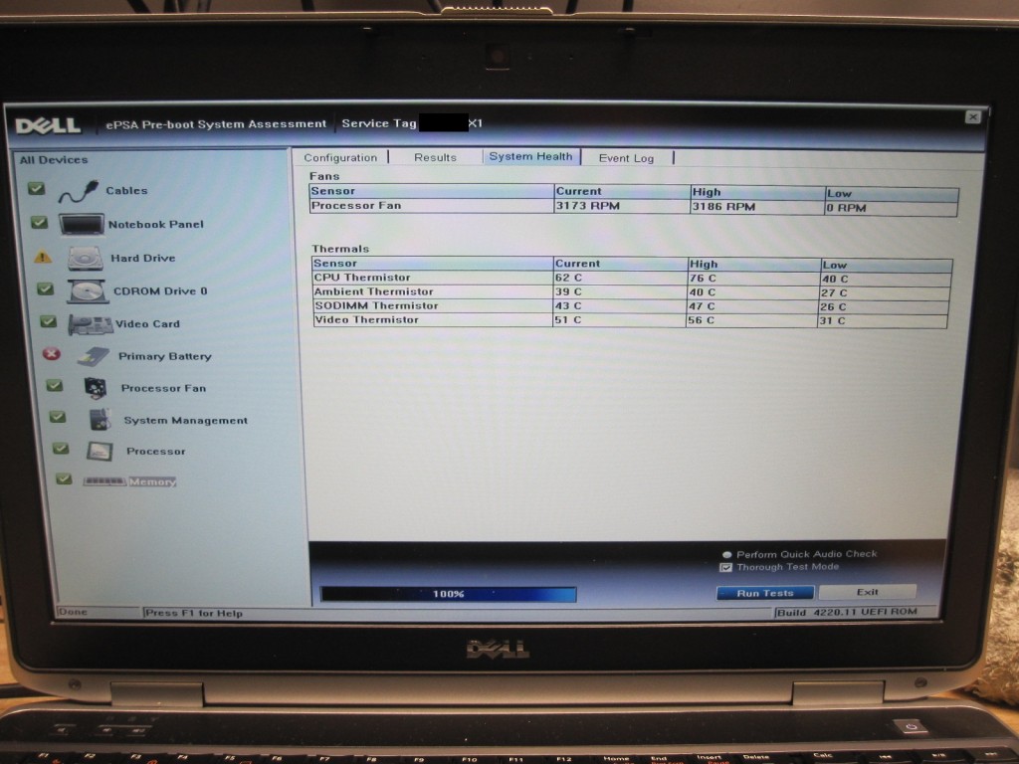Select the Processor Fan label in device list
This screenshot has width=1019, height=764.
164,388
